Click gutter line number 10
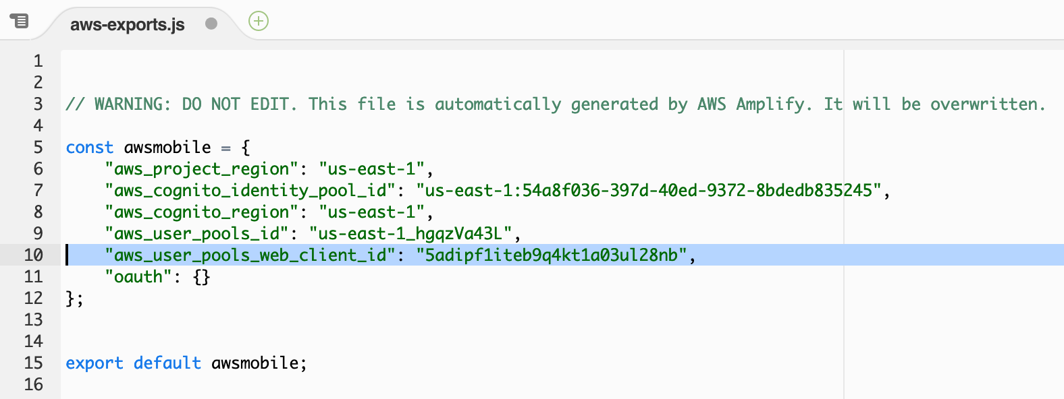1064x399 pixels. pyautogui.click(x=34, y=255)
